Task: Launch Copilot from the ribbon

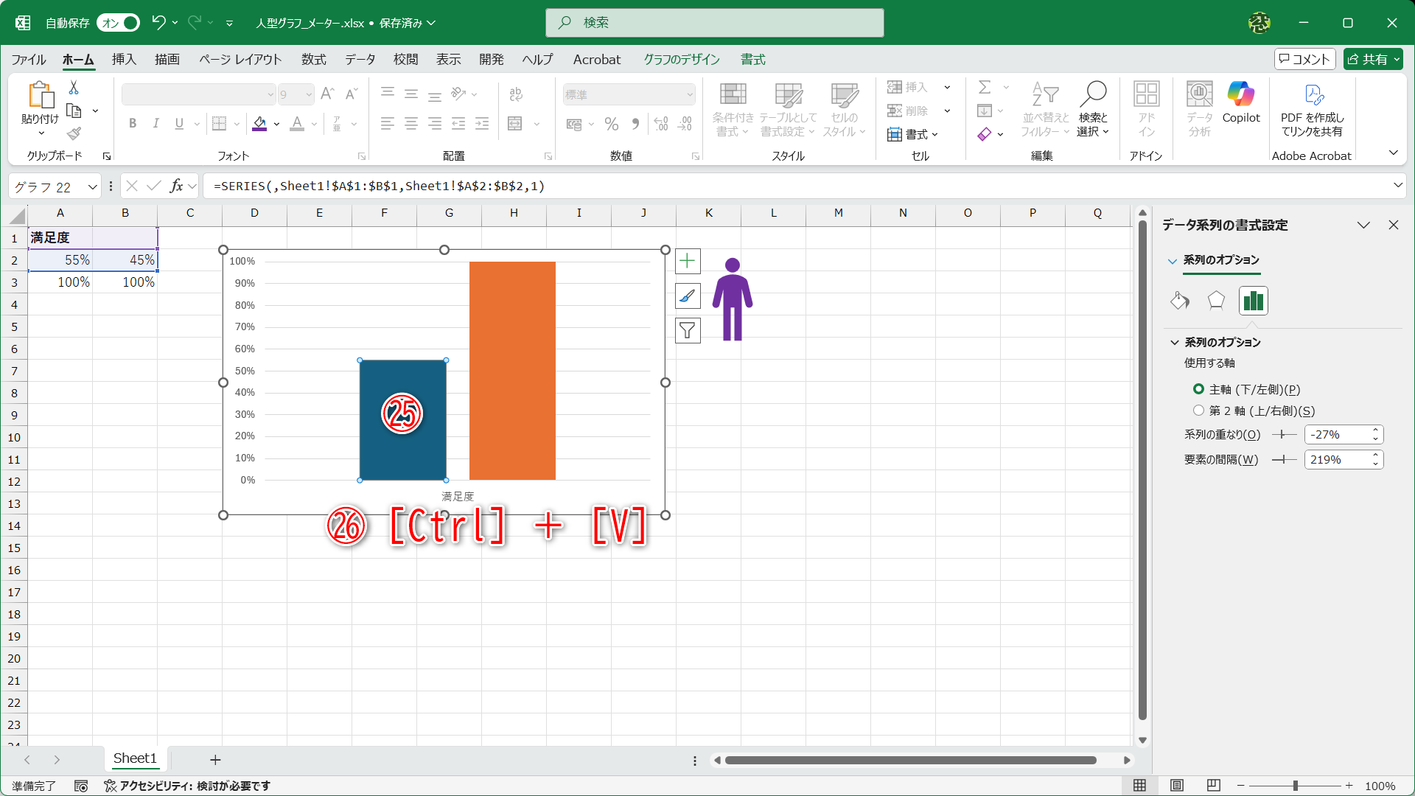Action: pyautogui.click(x=1241, y=107)
